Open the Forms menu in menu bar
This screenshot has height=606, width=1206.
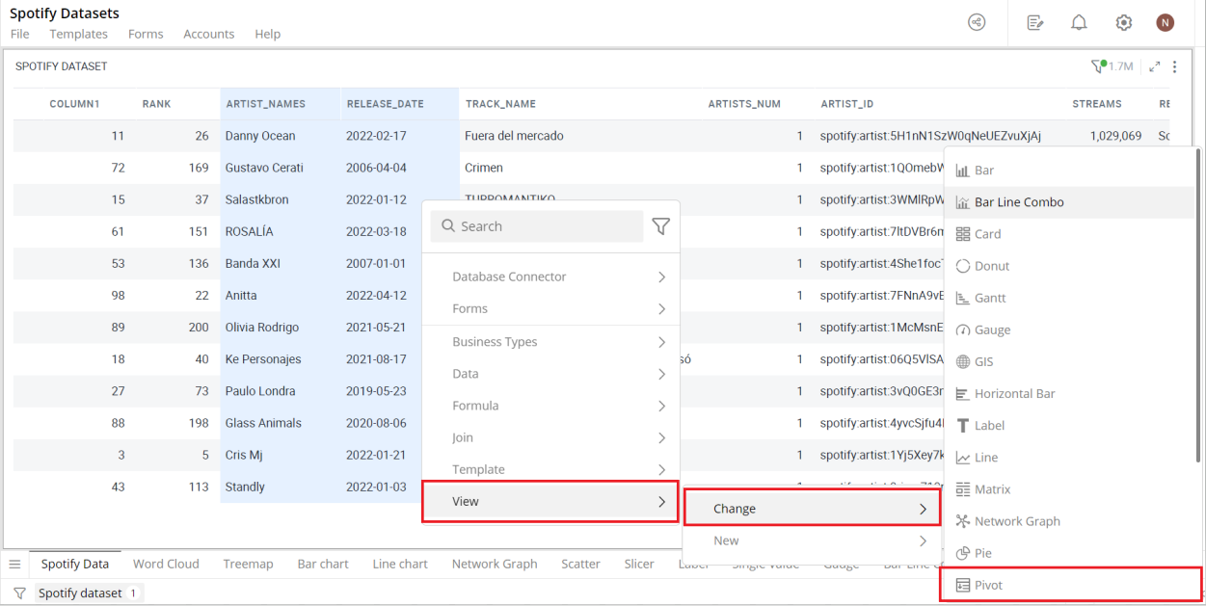click(x=146, y=34)
